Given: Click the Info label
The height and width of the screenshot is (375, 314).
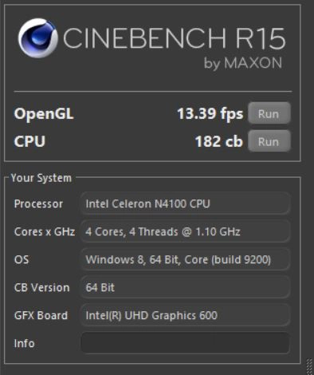Looking at the screenshot, I should coord(24,343).
